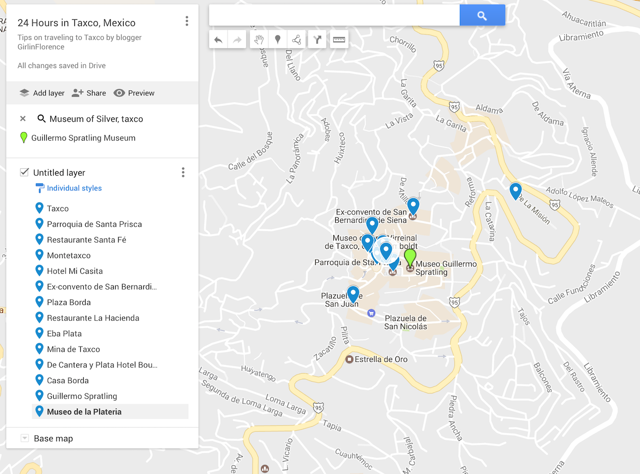Click Add layer

[42, 93]
